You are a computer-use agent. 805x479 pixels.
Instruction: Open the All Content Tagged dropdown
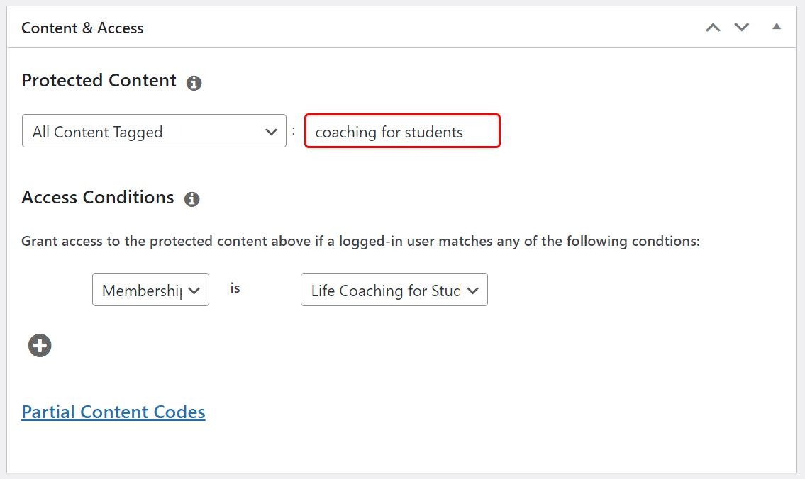[x=154, y=131]
